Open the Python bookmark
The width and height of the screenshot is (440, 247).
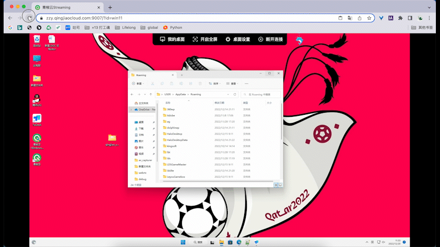point(173,27)
